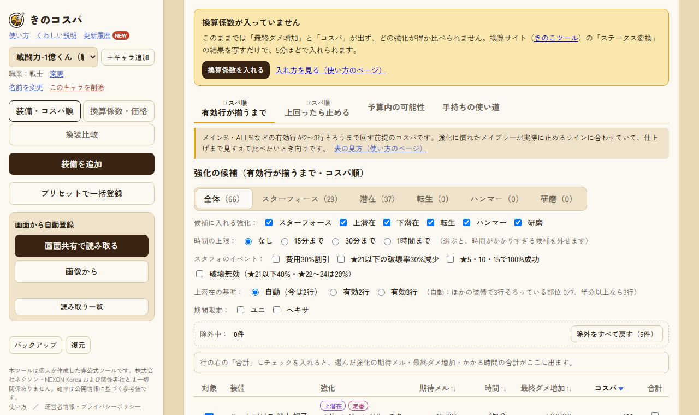Enable the 破壊無効 option
This screenshot has width=699, height=415.
[x=199, y=274]
